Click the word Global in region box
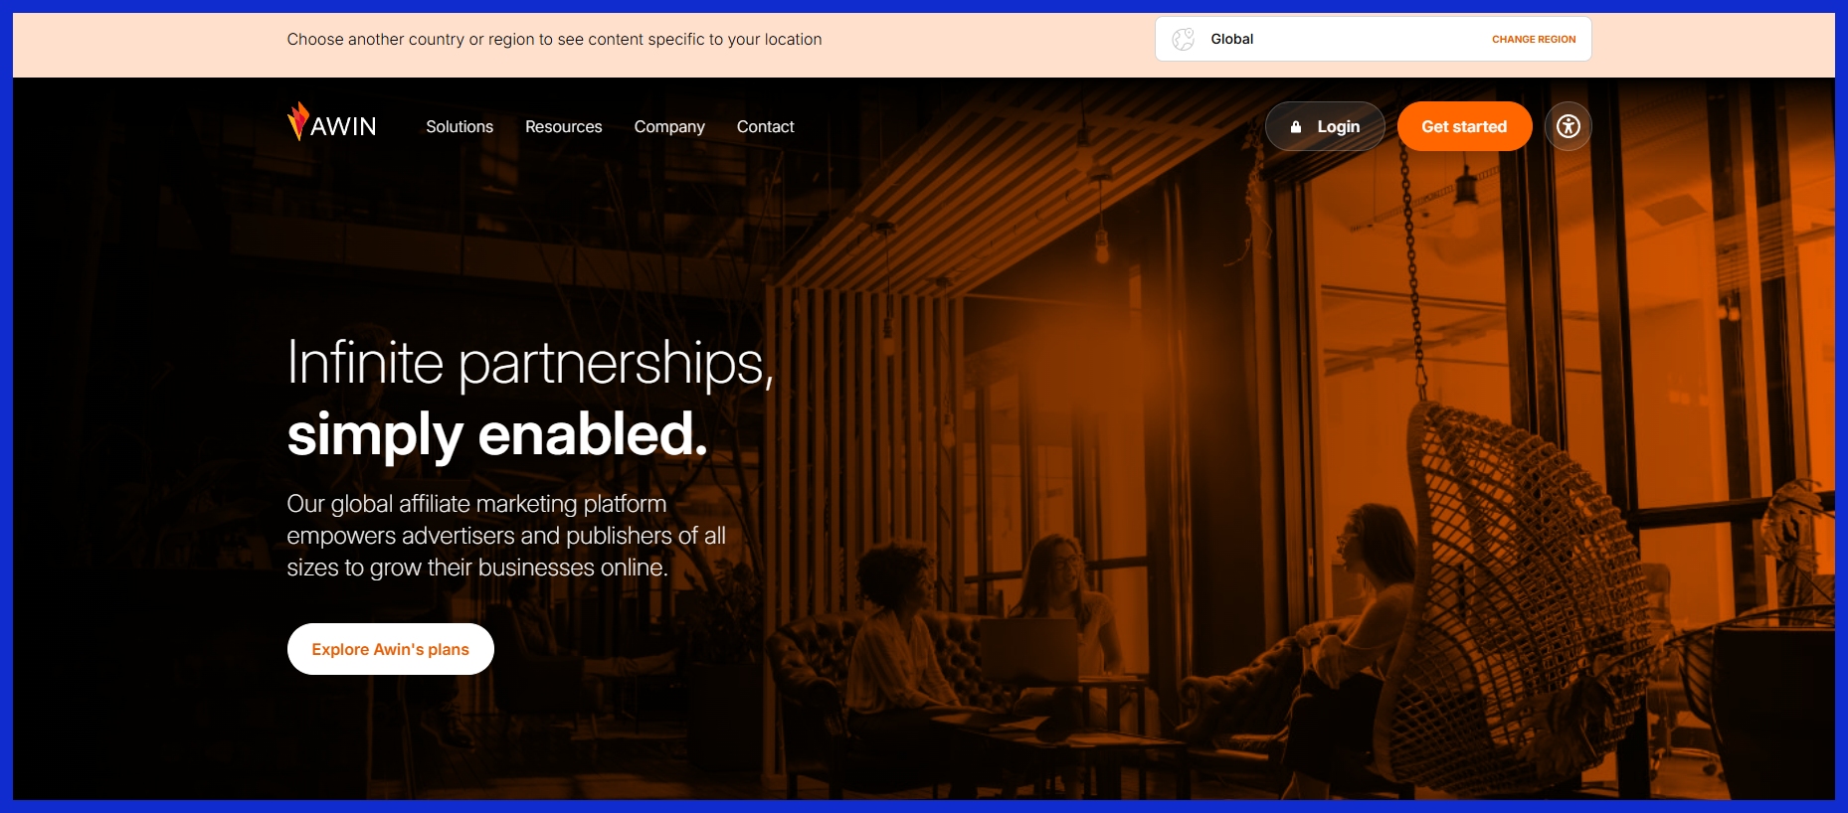This screenshot has width=1848, height=813. coord(1231,39)
